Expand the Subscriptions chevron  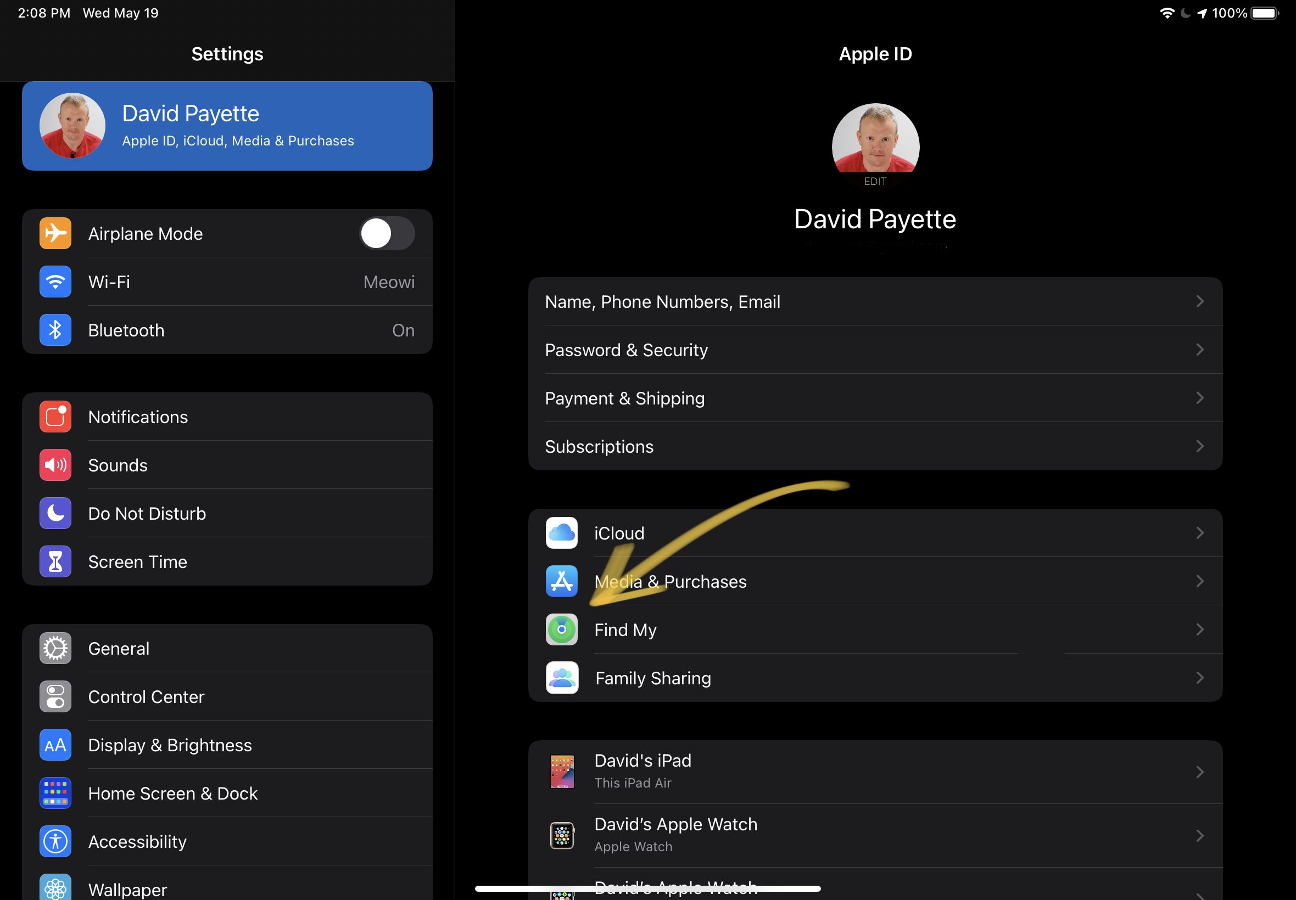coord(1200,446)
